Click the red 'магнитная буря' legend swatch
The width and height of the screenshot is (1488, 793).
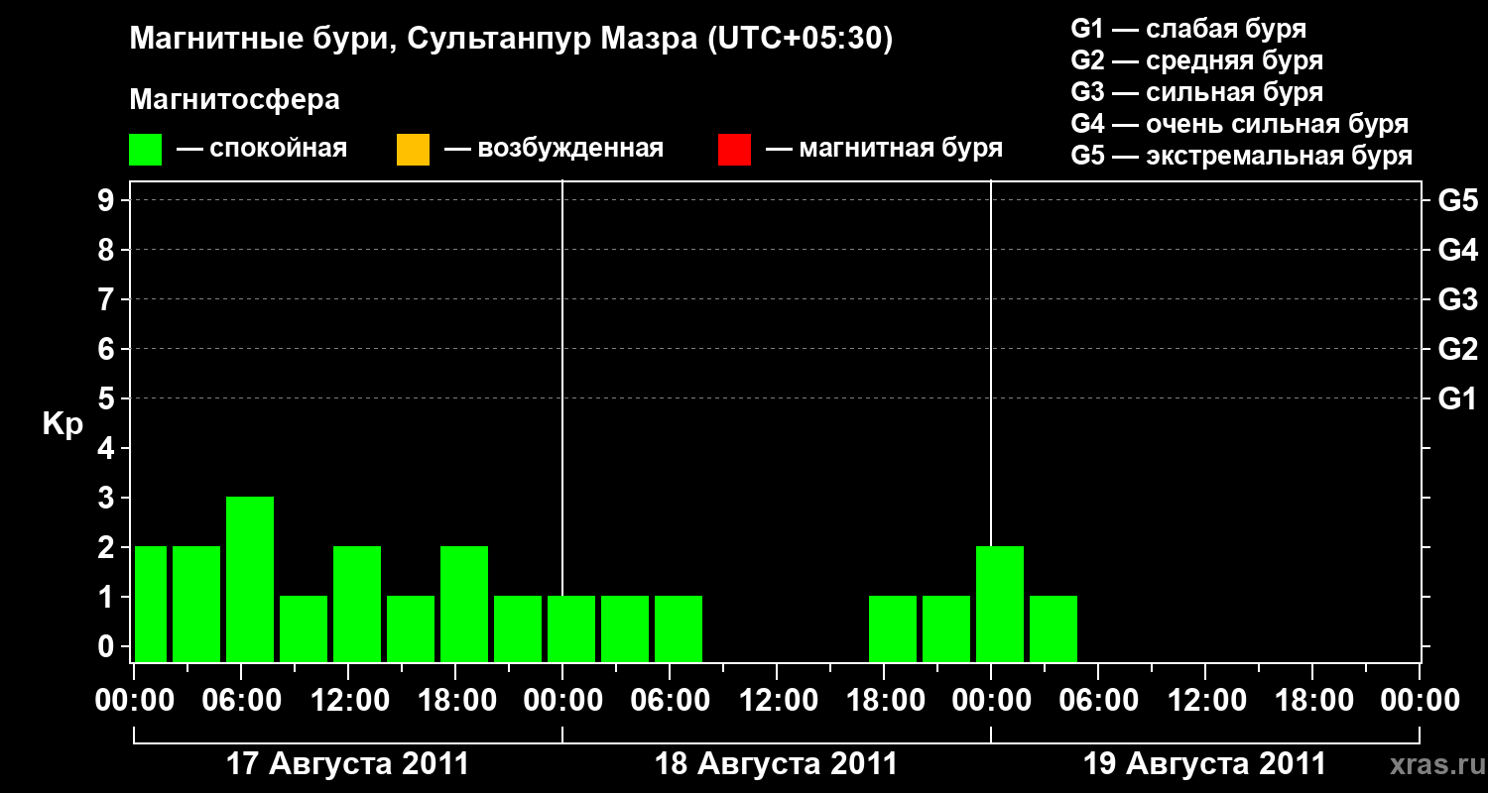734,150
